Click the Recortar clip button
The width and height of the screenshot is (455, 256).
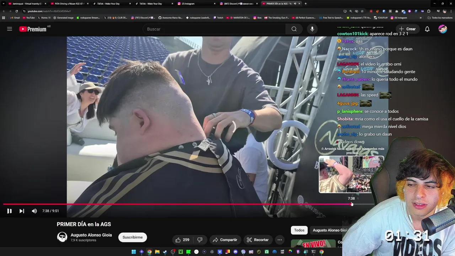click(x=258, y=240)
